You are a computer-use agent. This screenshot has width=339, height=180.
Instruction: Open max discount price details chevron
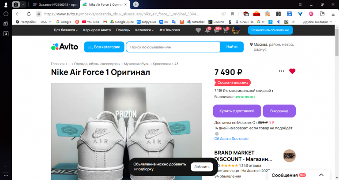273,91
